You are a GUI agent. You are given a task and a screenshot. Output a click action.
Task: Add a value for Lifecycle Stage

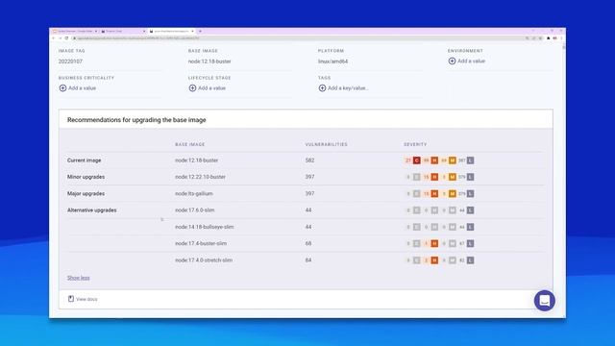pyautogui.click(x=208, y=88)
